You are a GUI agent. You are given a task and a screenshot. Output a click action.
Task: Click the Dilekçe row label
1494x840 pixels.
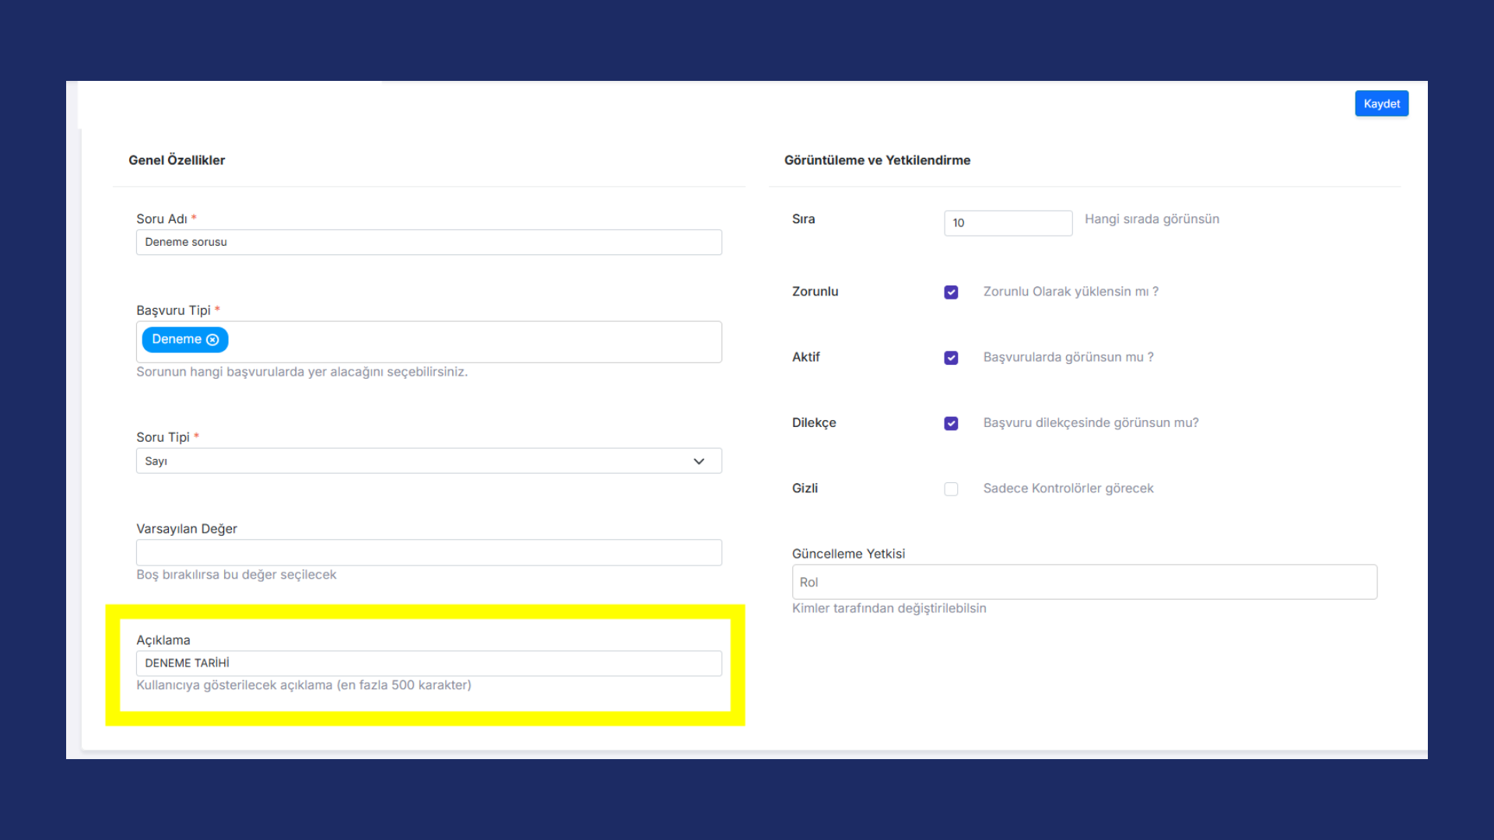pos(814,422)
